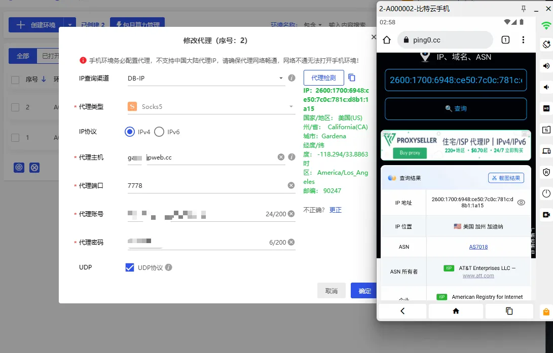
Task: Check the checkbox for environment row 2
Action: tap(15, 107)
